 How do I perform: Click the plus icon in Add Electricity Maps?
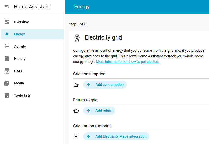[x=88, y=136]
